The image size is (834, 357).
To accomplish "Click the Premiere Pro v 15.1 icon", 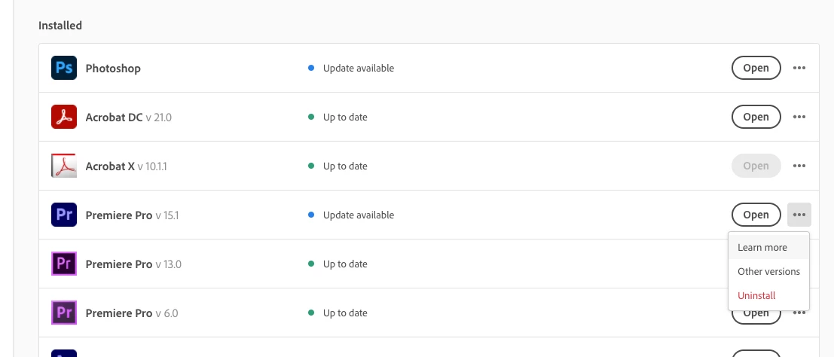I will tap(64, 215).
